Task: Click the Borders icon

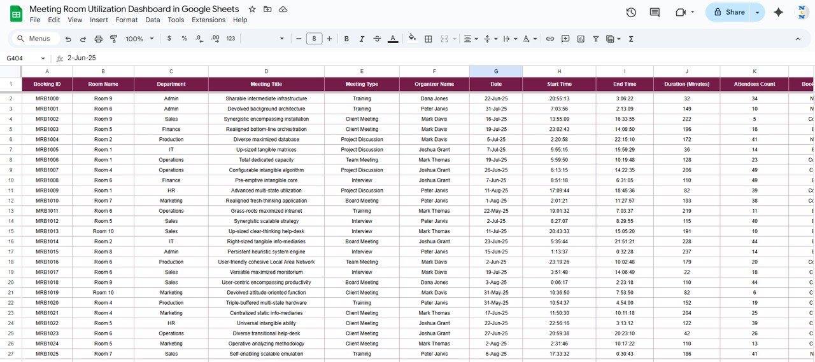Action: click(x=429, y=39)
